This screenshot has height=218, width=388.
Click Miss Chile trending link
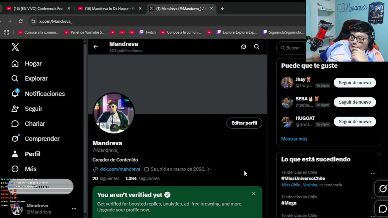(x=291, y=185)
